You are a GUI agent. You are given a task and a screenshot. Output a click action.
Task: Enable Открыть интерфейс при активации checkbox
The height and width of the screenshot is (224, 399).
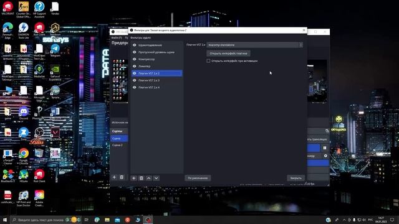[x=208, y=61]
